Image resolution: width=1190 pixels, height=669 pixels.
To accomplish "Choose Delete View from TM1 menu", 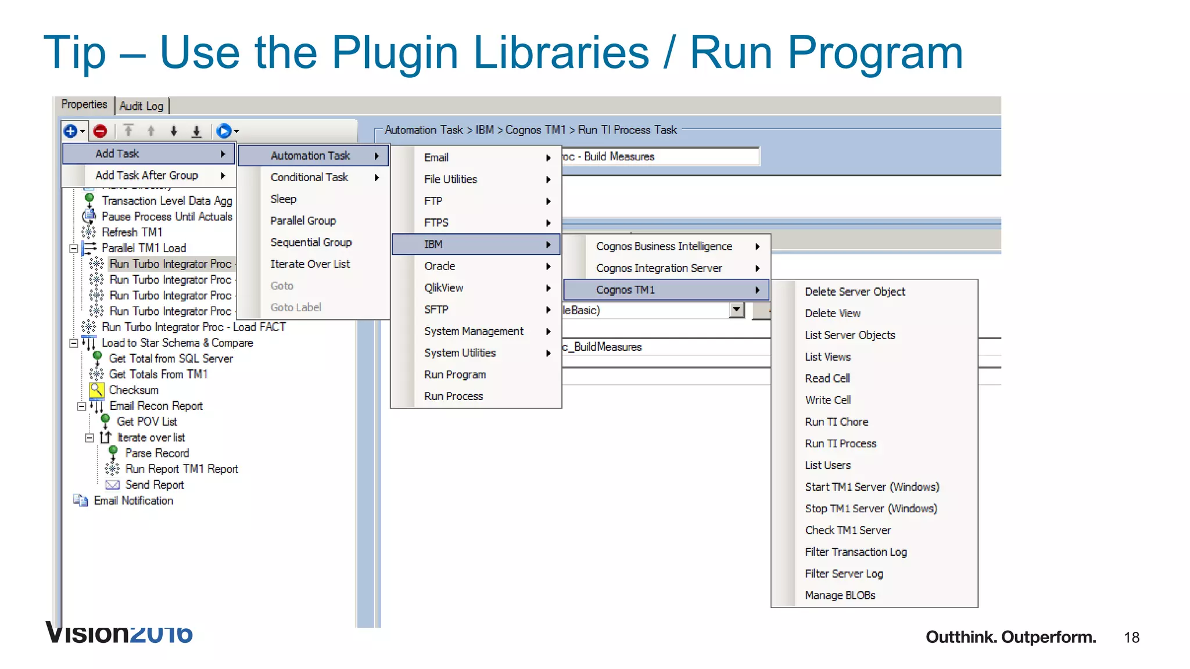I will [x=874, y=313].
